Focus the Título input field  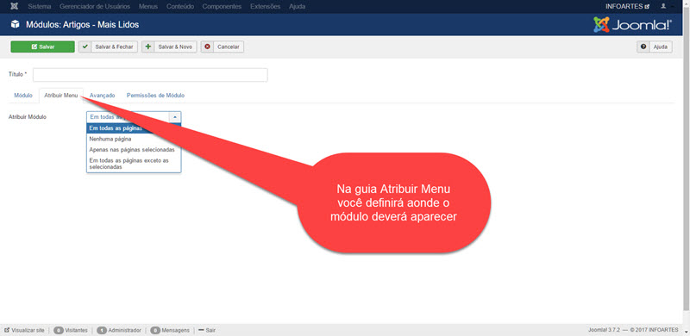point(150,75)
